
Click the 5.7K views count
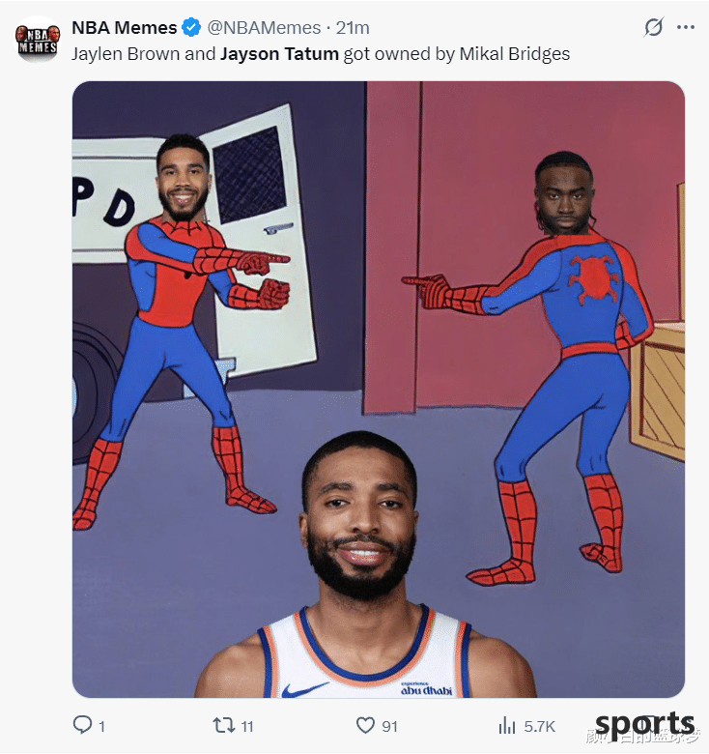[x=540, y=726]
